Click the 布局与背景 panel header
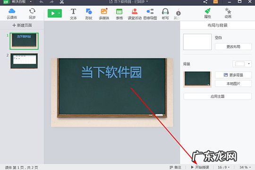This screenshot has height=170, width=255. pyautogui.click(x=217, y=25)
